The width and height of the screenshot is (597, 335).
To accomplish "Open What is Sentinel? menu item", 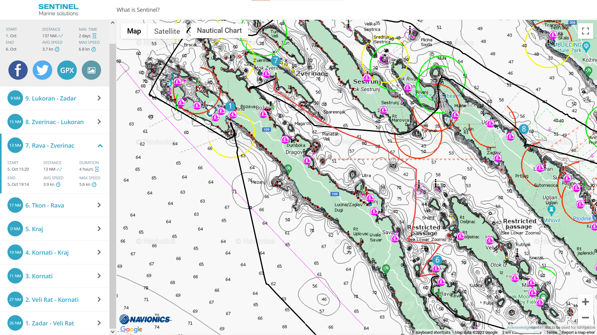I will 138,10.
